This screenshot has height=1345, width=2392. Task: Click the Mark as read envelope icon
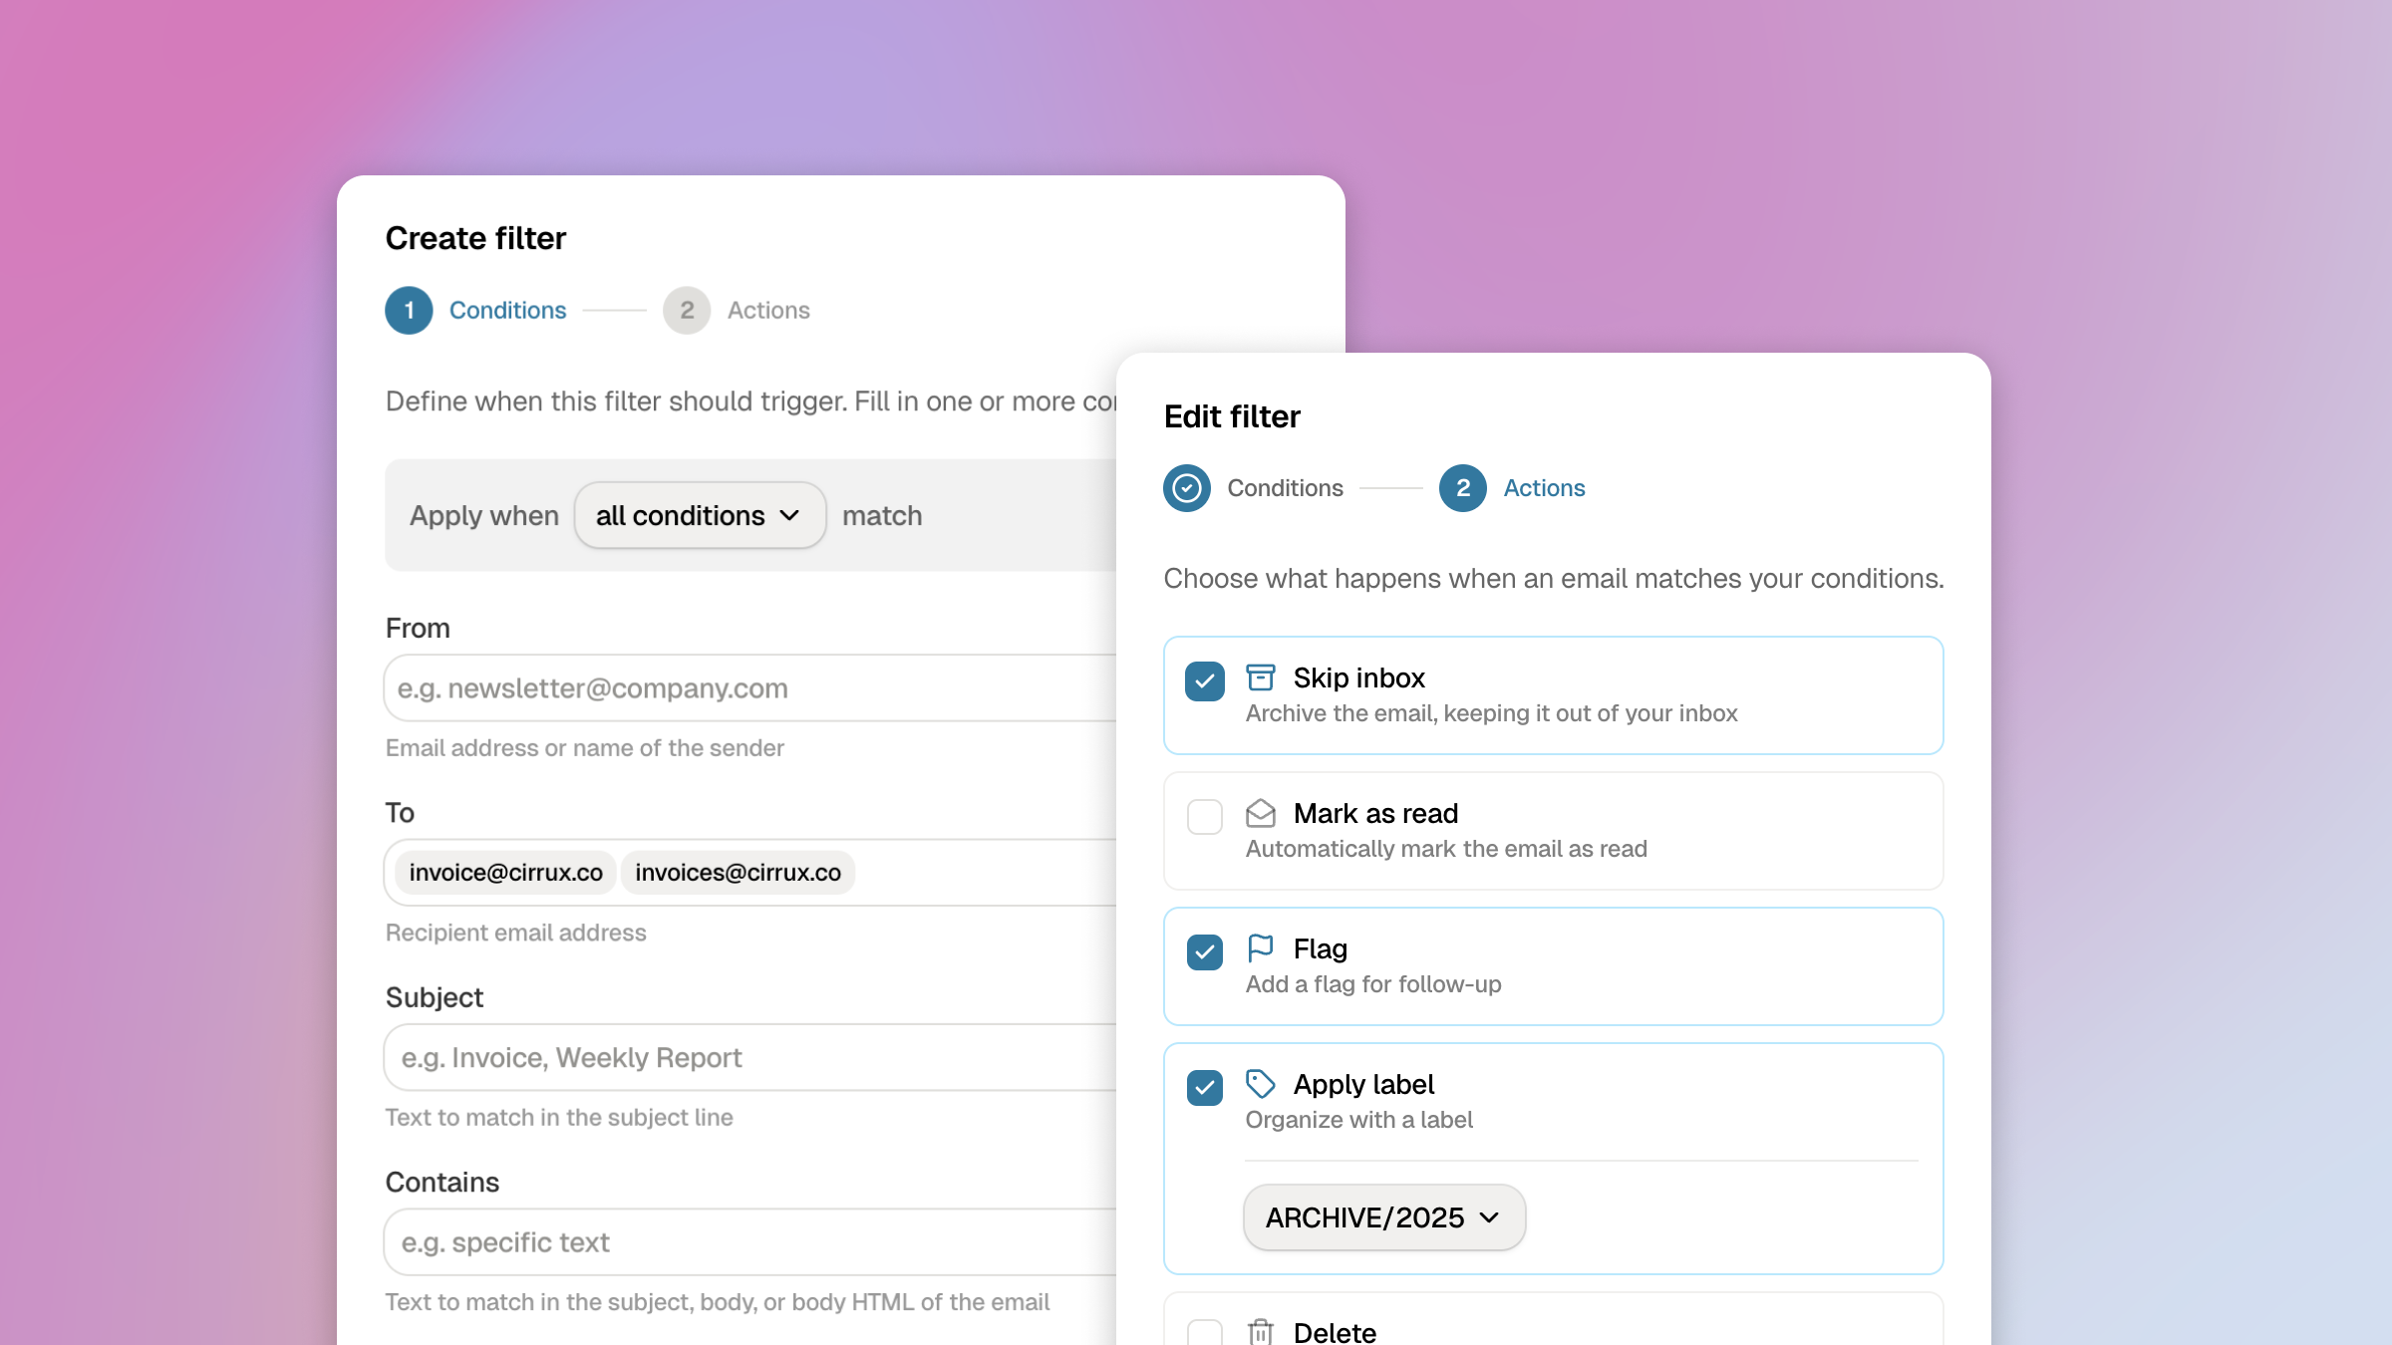[x=1261, y=813]
